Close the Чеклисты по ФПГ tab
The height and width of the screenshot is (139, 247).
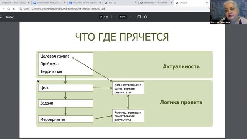click(x=100, y=3)
